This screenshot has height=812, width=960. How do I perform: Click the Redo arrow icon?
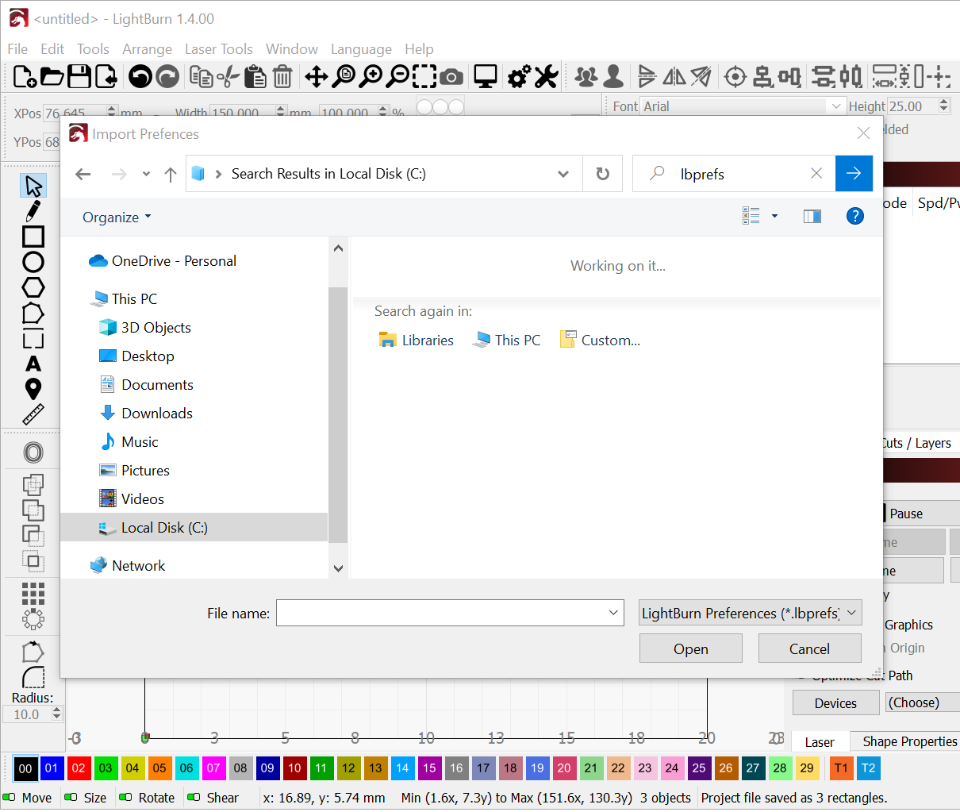coord(167,76)
